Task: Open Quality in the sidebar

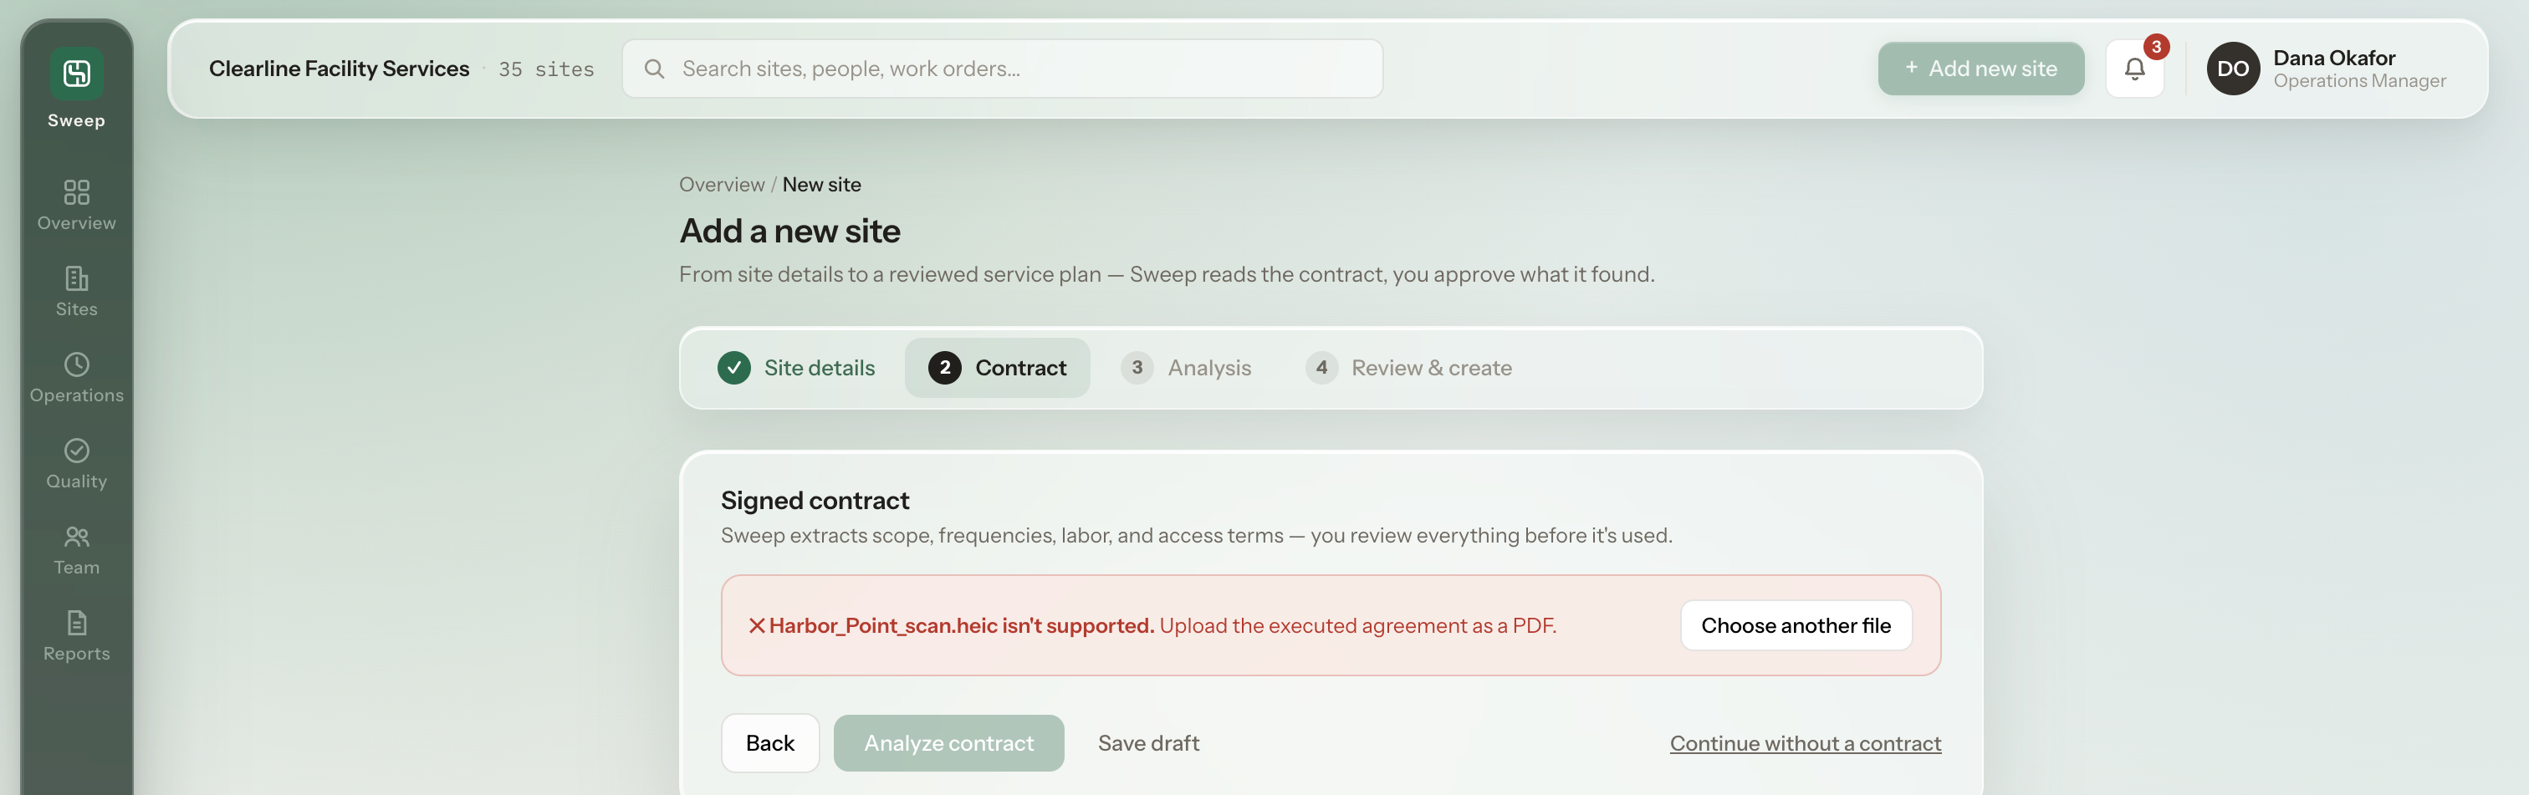Action: (77, 464)
